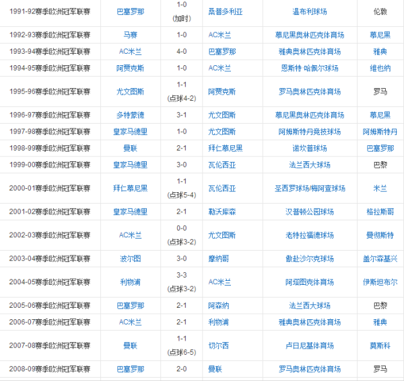Image resolution: width=404 pixels, height=381 pixels.
Task: Open AC米兰 runner-up link in 1992-93 row
Action: click(220, 35)
